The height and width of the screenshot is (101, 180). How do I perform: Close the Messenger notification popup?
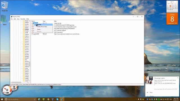[x=178, y=78]
